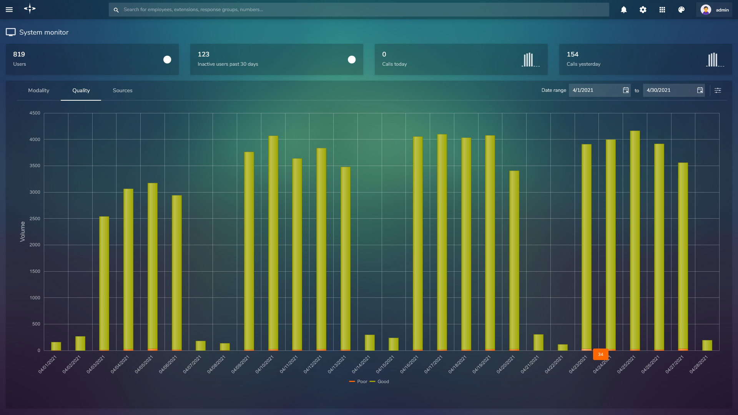The width and height of the screenshot is (738, 415).
Task: Click the 819 Users summary card
Action: click(x=92, y=59)
